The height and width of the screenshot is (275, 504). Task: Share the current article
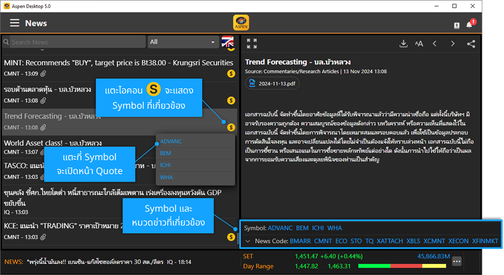click(471, 43)
